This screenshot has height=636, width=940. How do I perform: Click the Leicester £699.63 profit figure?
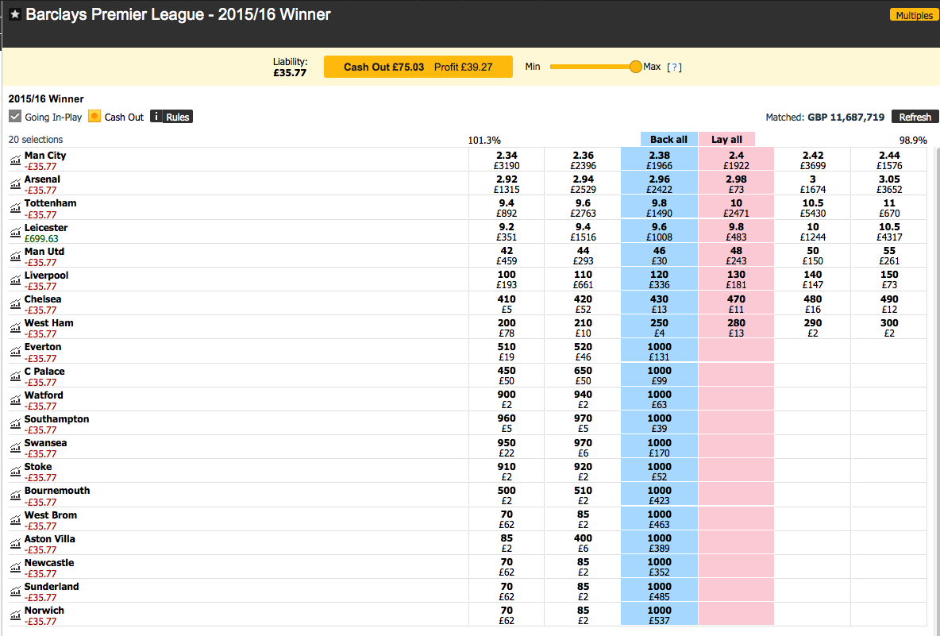[x=40, y=238]
